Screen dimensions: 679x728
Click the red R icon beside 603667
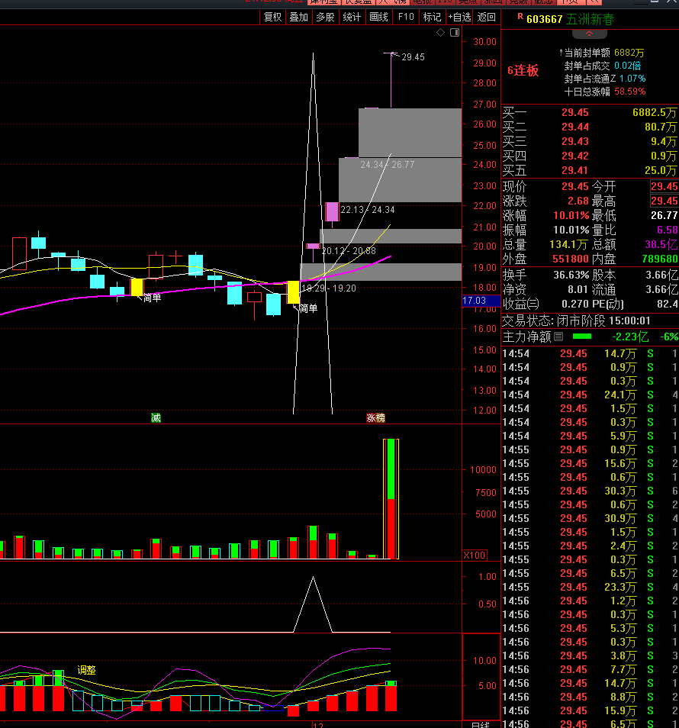point(520,17)
